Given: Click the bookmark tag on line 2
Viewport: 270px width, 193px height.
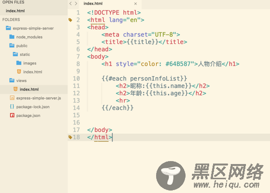Looking at the screenshot, I should pos(70,20).
